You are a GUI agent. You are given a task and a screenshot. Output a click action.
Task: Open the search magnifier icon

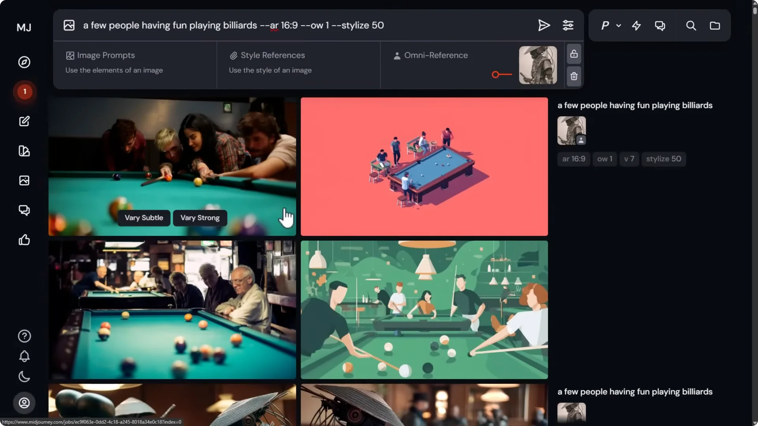(691, 26)
